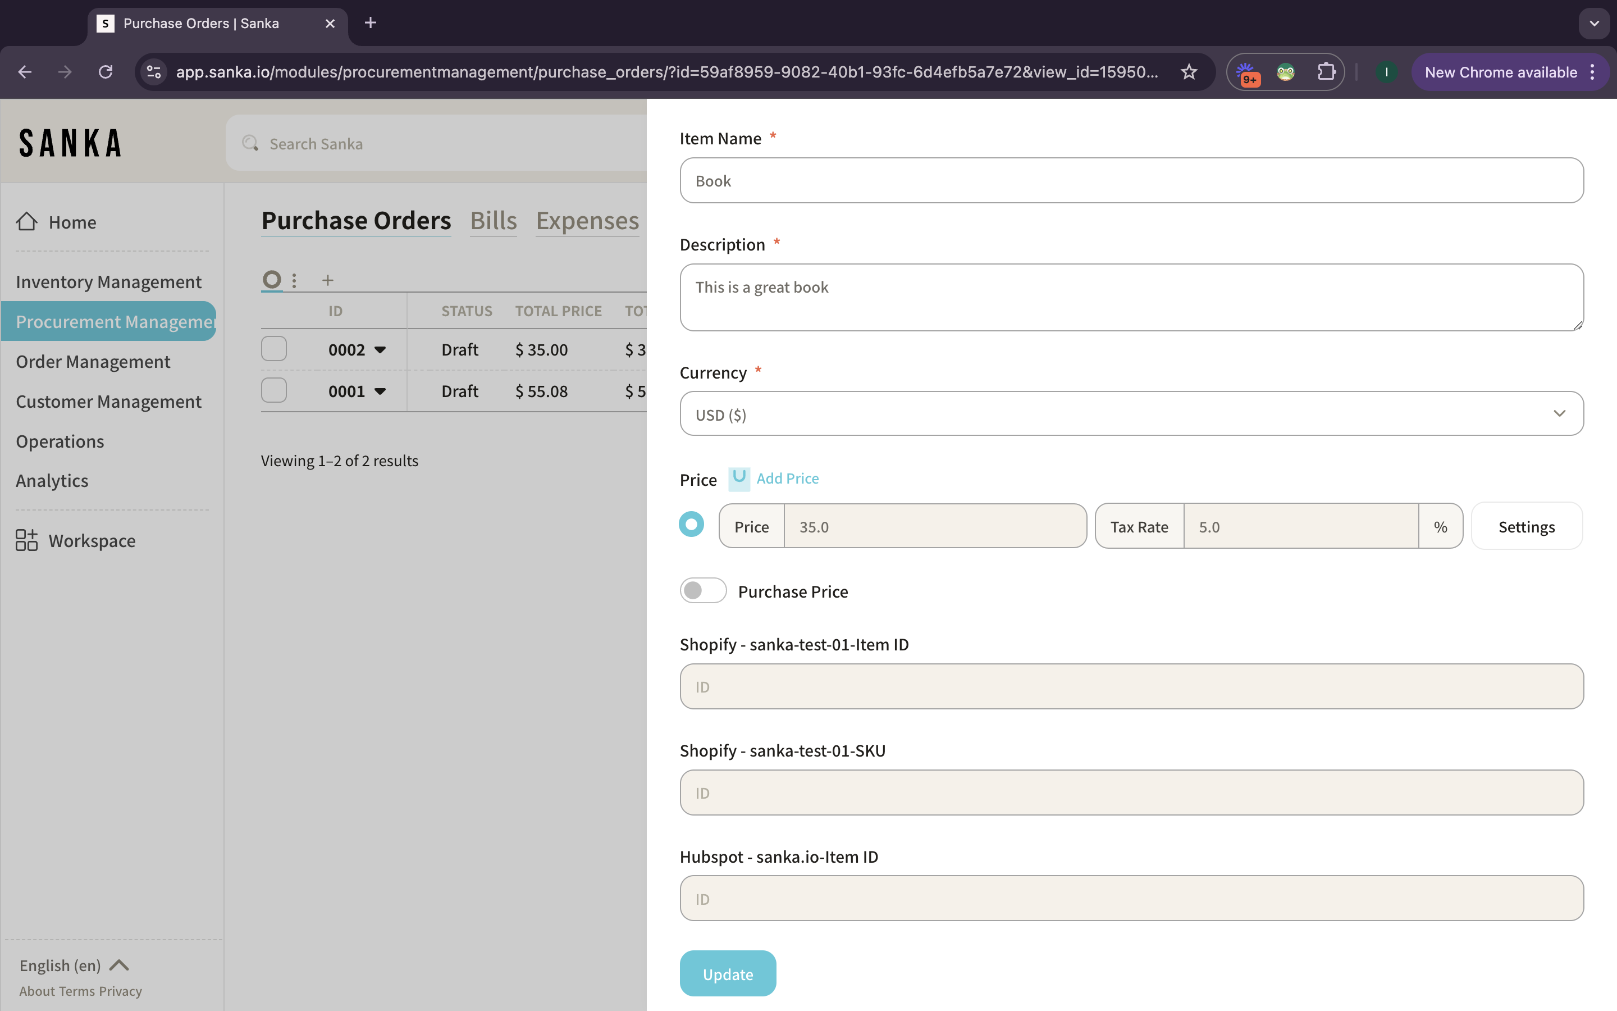
Task: Click New Chrome available button
Action: 1501,72
